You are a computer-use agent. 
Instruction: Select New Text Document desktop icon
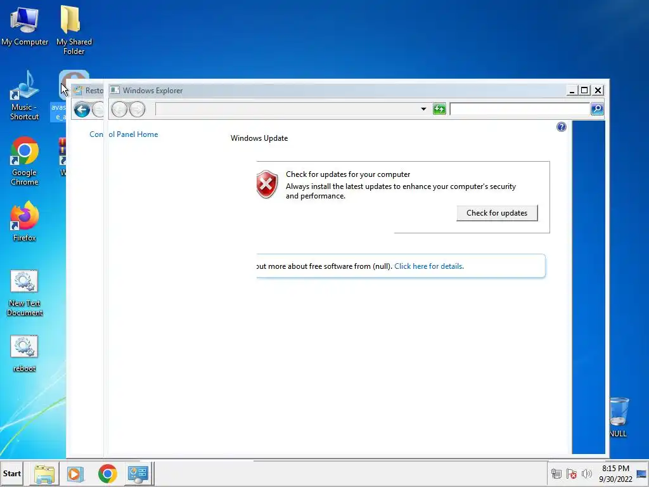(x=25, y=293)
